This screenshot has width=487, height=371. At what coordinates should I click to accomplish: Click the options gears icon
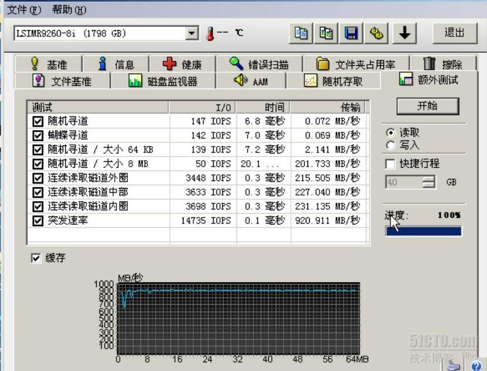tap(376, 33)
